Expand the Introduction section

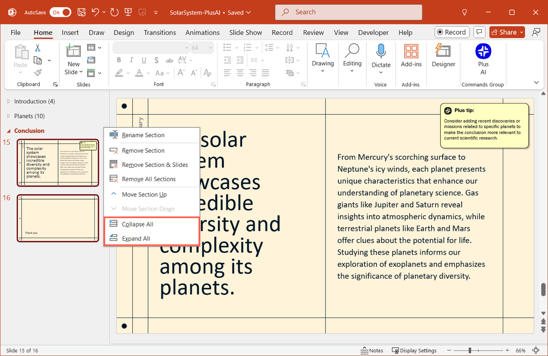(9, 101)
